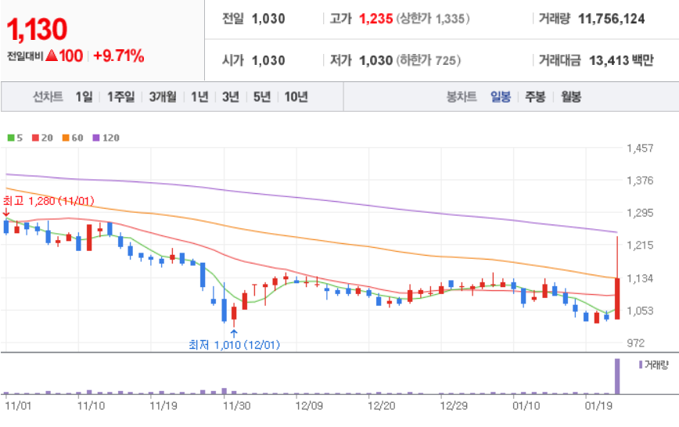679x427 pixels.
Task: Click the 최저 1,010 (12/01) annotation
Action: coord(234,345)
